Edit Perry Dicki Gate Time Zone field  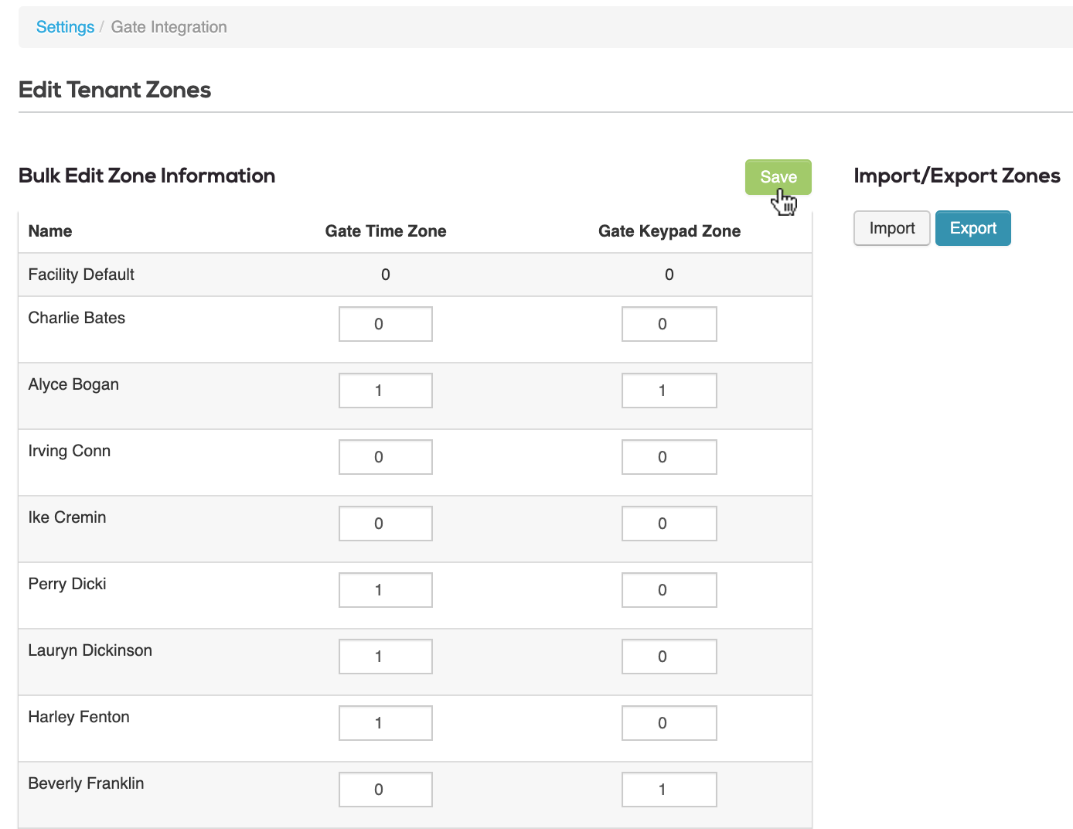tap(385, 589)
